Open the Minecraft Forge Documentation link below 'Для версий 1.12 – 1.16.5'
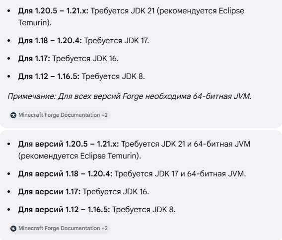 point(59,228)
